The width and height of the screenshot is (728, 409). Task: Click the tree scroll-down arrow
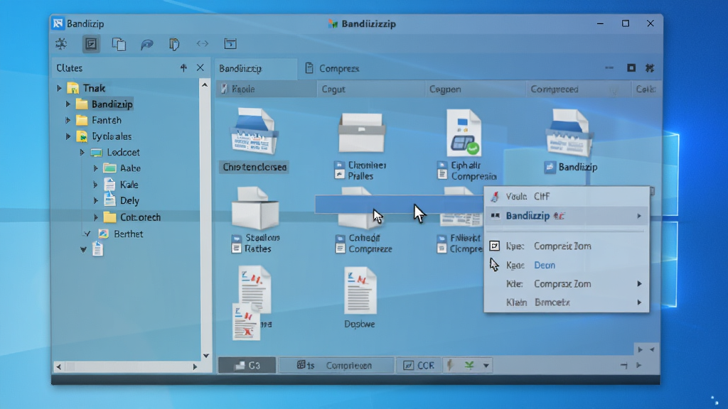tap(205, 356)
